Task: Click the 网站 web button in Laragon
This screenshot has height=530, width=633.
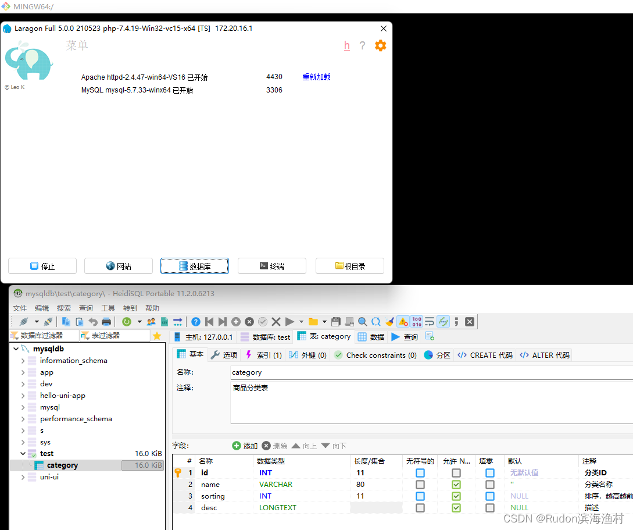Action: pyautogui.click(x=118, y=266)
